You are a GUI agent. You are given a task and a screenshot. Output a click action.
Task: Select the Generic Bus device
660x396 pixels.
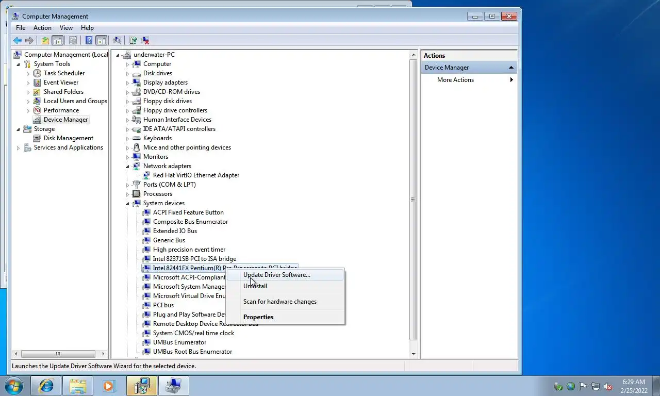pyautogui.click(x=169, y=240)
